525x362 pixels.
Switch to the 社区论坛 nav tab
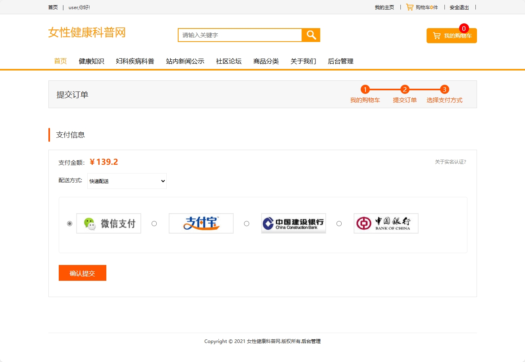228,61
